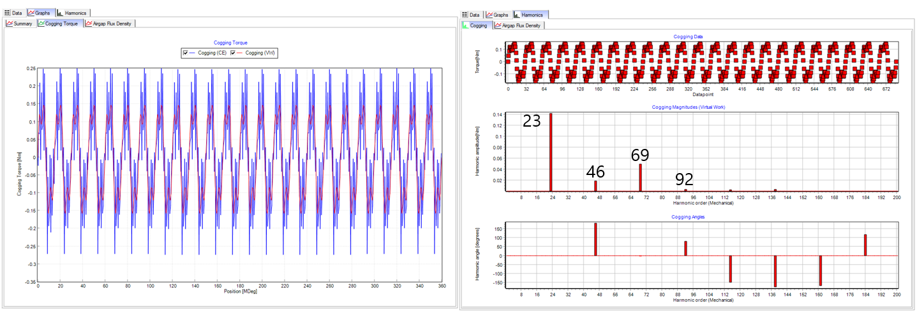Click the Summary sub-tab icon
Viewport: 917px width, 315px height.
[10, 24]
